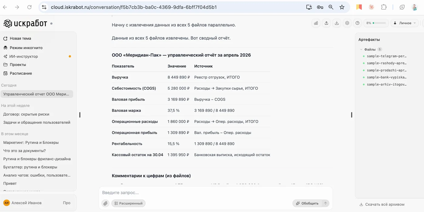Click plus icon next to sample-telegram-per file

point(364,56)
